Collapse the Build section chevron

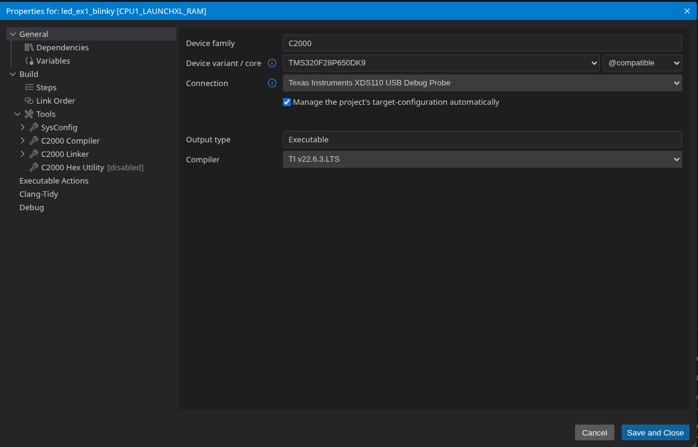(13, 74)
